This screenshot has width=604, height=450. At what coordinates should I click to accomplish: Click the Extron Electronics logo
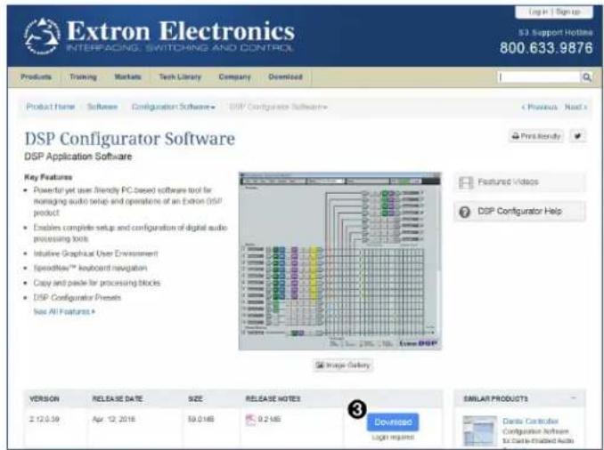tap(159, 36)
